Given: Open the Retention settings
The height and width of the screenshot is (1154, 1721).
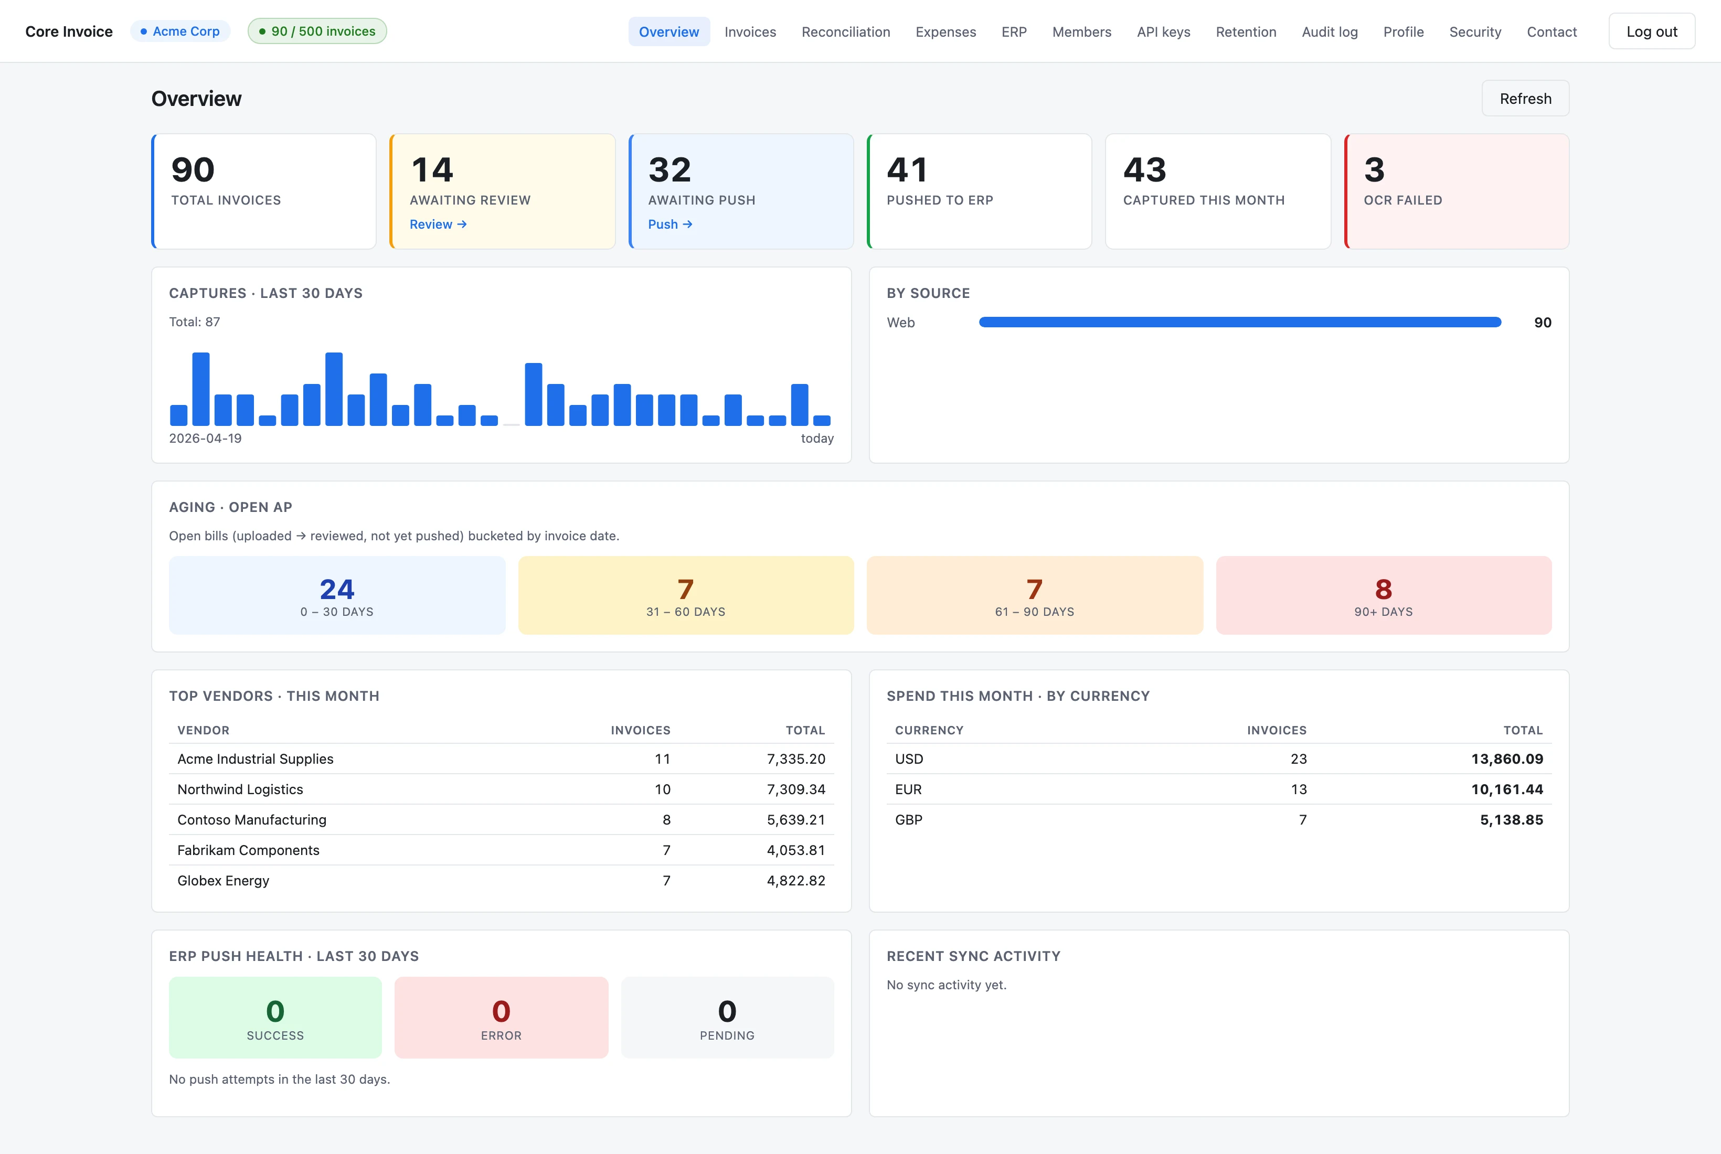Looking at the screenshot, I should click(1246, 31).
